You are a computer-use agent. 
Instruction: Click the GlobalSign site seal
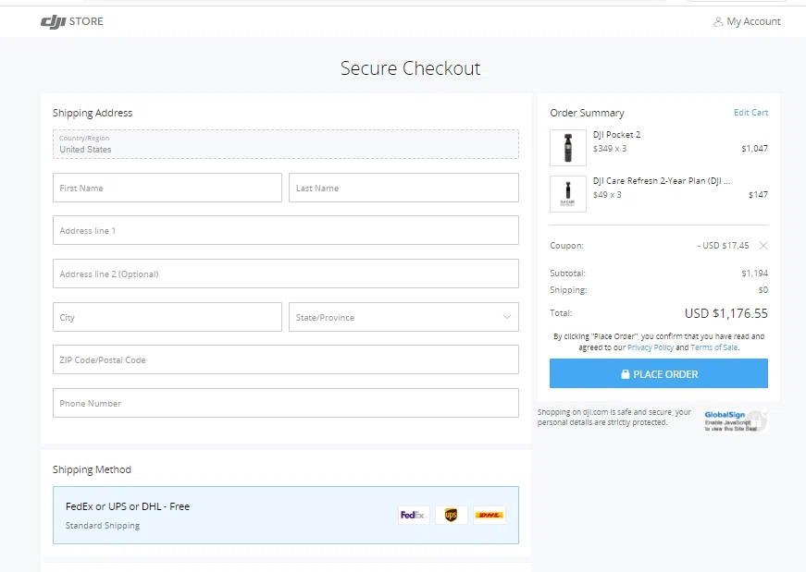point(735,421)
